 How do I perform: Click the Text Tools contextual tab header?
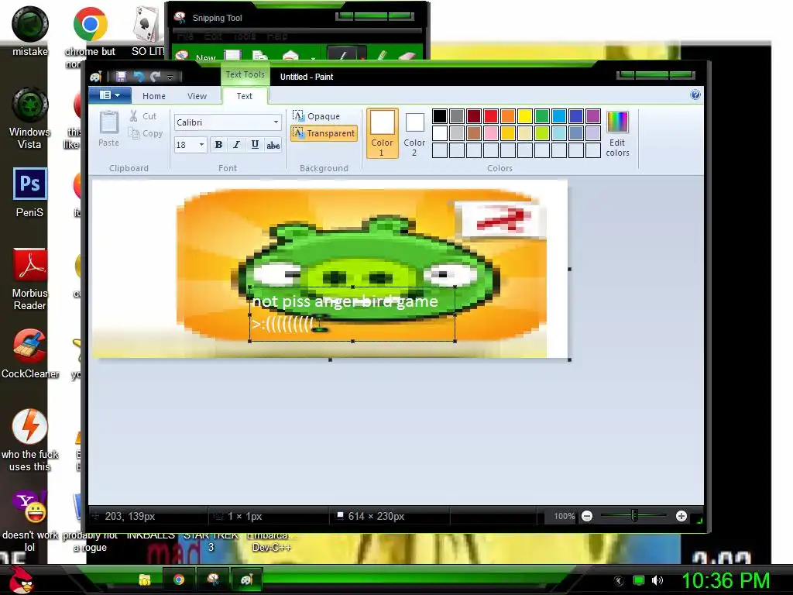(x=245, y=74)
